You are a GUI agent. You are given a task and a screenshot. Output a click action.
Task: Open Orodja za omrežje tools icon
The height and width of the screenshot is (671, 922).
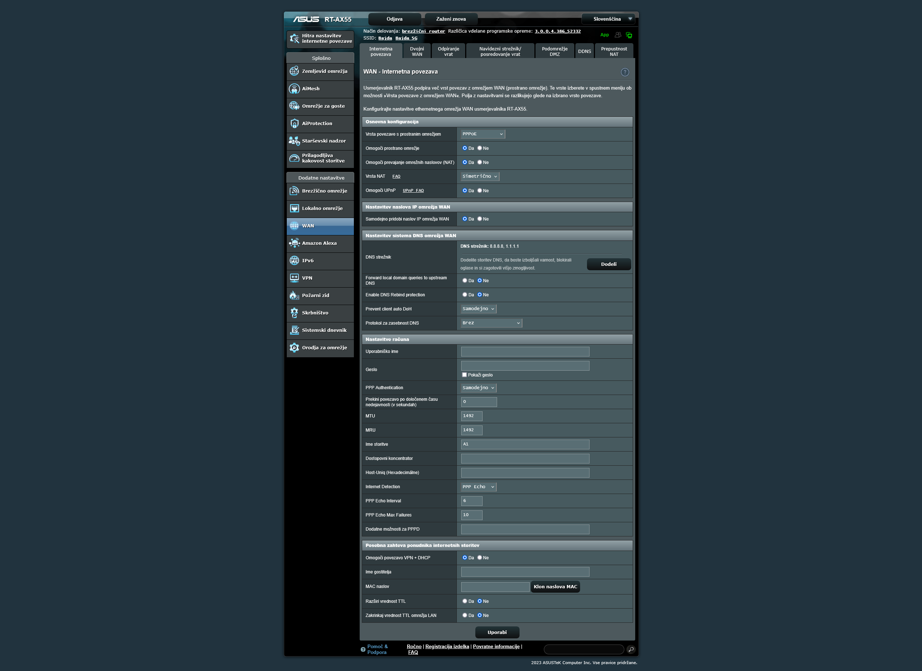294,348
